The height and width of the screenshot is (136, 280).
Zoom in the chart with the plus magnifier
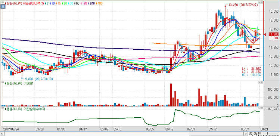click(255, 134)
